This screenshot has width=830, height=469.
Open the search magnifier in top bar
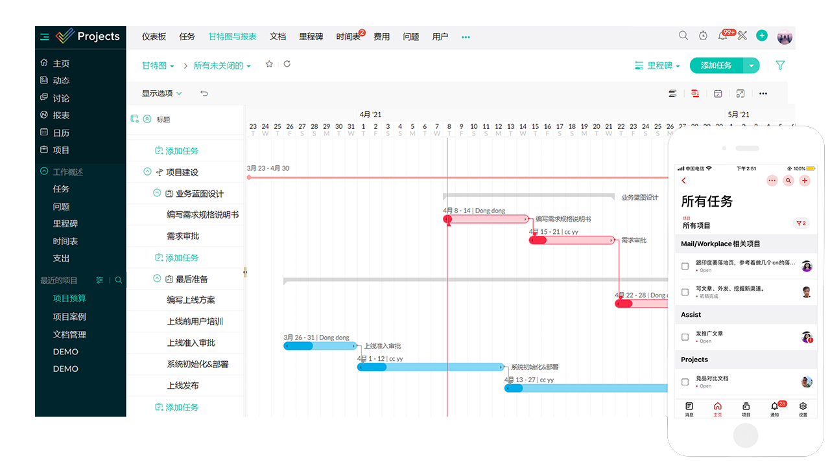coord(683,36)
